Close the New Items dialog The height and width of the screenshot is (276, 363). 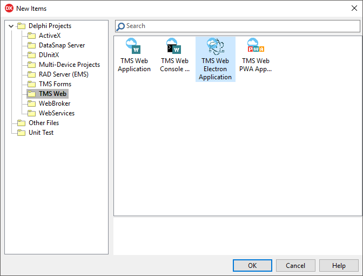pyautogui.click(x=354, y=8)
